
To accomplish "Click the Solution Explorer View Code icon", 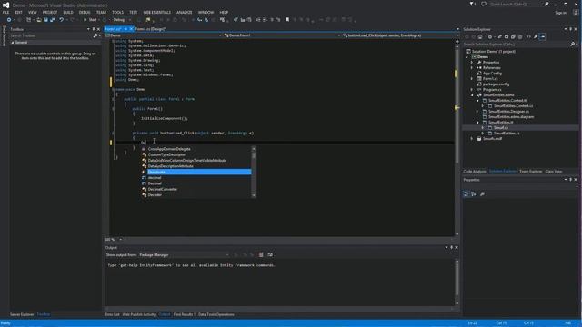I will click(529, 36).
